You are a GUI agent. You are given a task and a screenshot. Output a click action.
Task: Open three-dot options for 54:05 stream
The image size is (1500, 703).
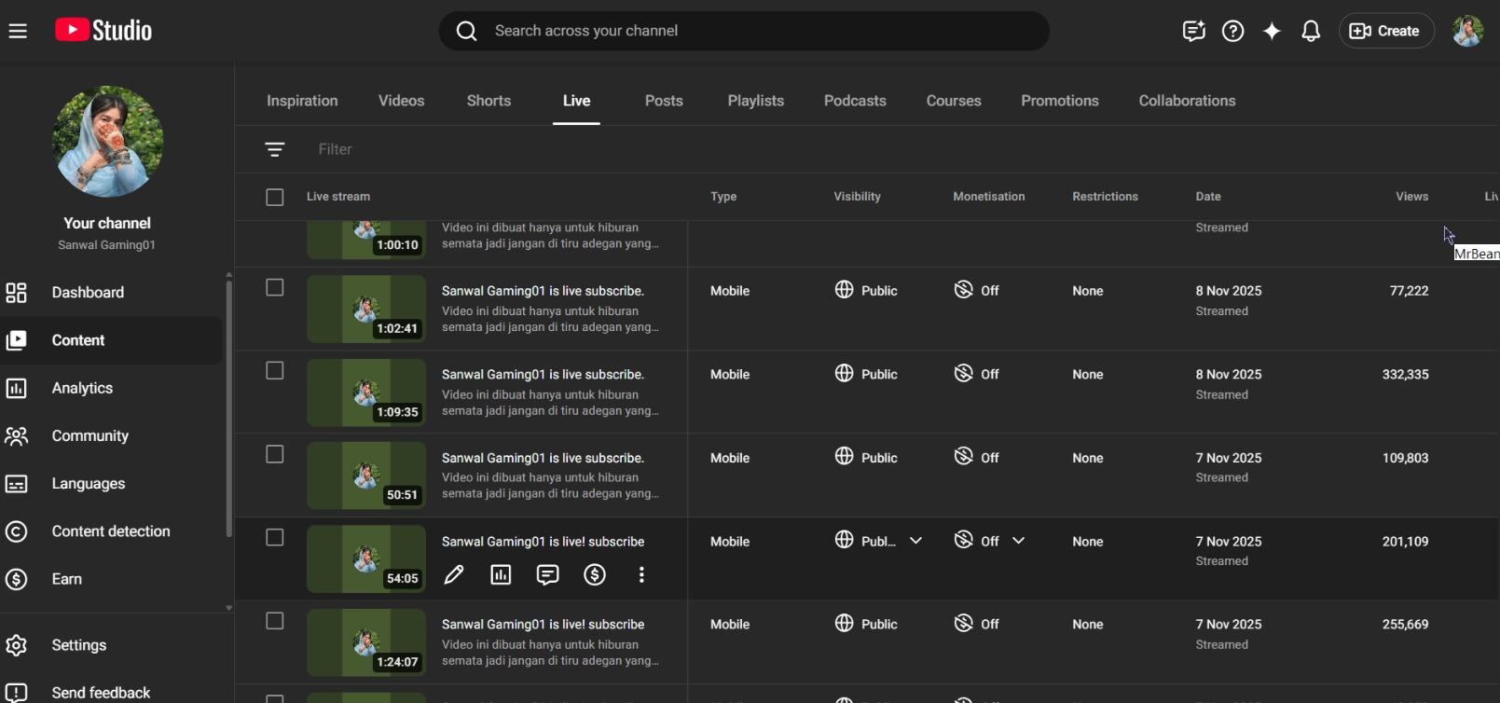(x=641, y=575)
